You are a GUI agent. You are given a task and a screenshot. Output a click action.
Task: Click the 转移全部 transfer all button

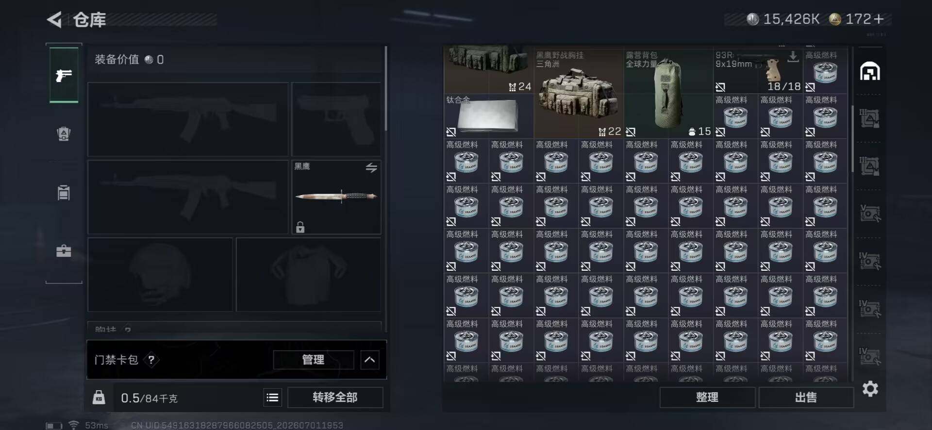pos(335,397)
